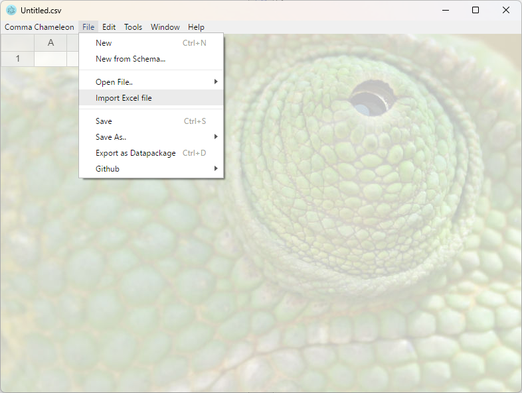Choose New from the File menu
The image size is (522, 393).
click(151, 43)
